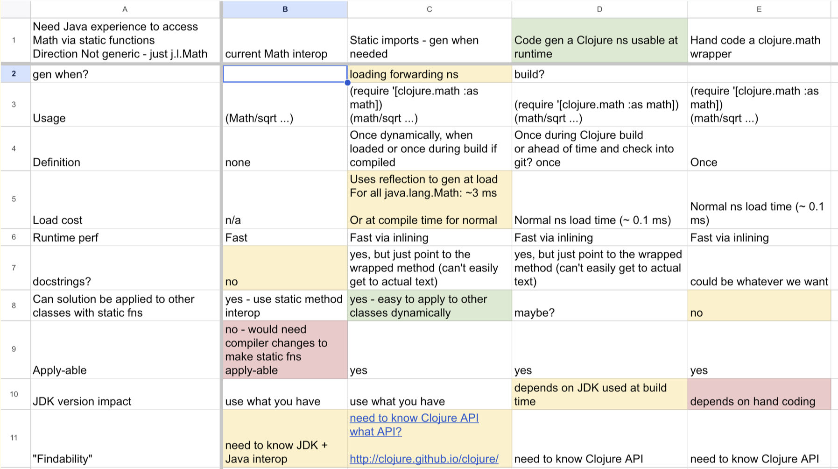Select the 'yes - easy to apply' green cell
The image size is (838, 469).
[429, 306]
